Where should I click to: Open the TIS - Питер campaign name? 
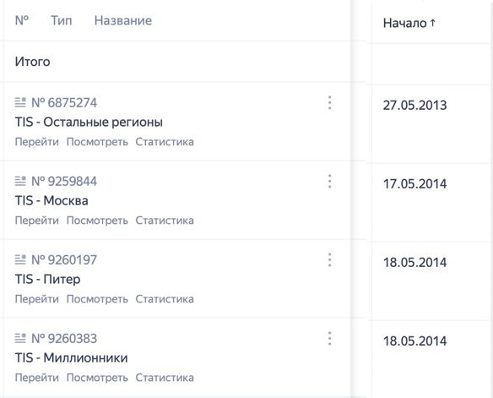[47, 280]
